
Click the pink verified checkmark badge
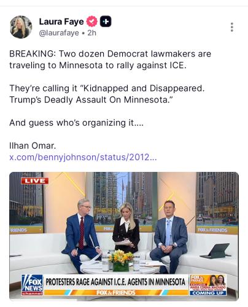(x=92, y=21)
